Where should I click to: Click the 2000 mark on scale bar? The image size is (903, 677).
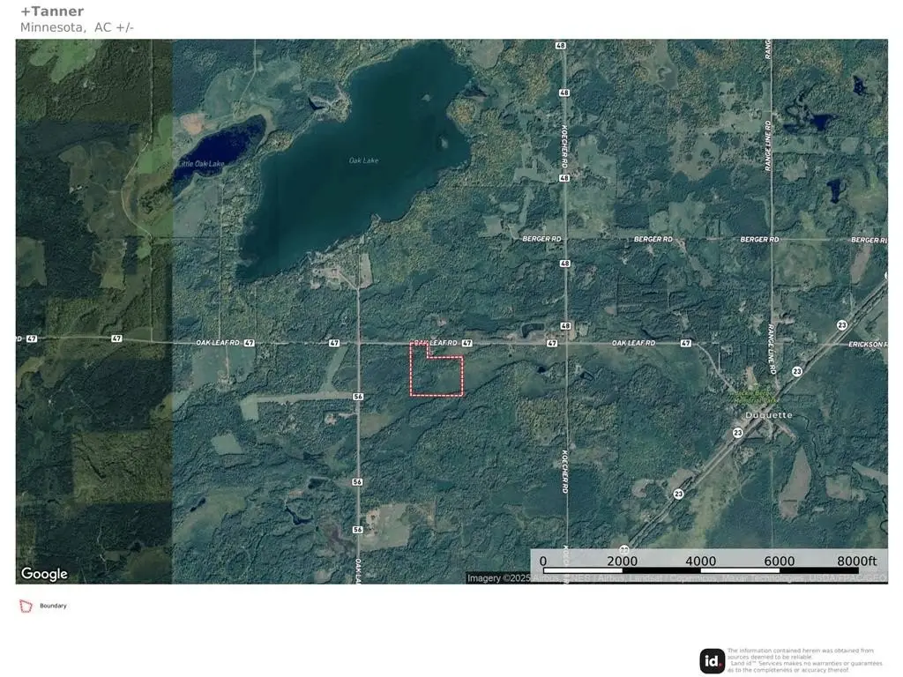(x=622, y=561)
